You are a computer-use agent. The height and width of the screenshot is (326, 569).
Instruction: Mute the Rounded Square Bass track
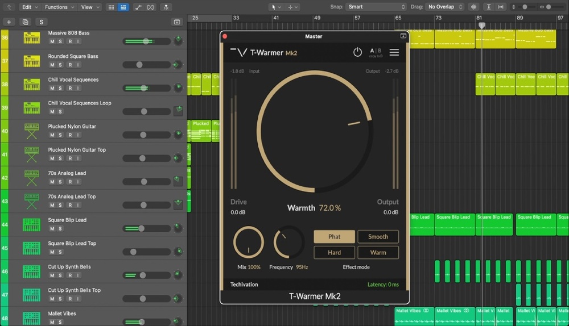click(x=52, y=65)
